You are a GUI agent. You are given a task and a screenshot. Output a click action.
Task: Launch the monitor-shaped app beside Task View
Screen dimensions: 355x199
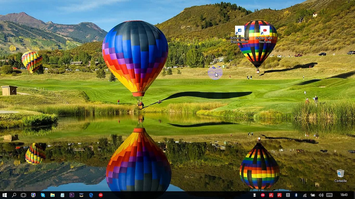[x=33, y=195]
